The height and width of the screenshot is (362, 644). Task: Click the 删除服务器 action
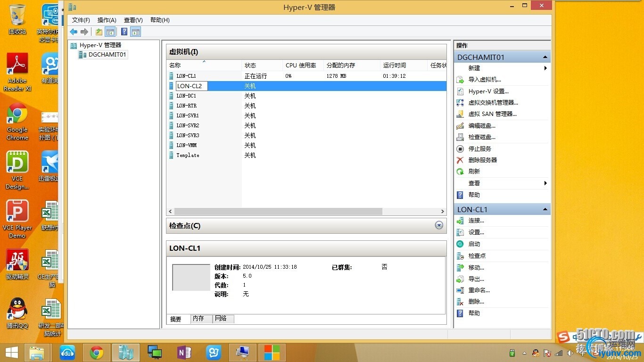point(482,160)
